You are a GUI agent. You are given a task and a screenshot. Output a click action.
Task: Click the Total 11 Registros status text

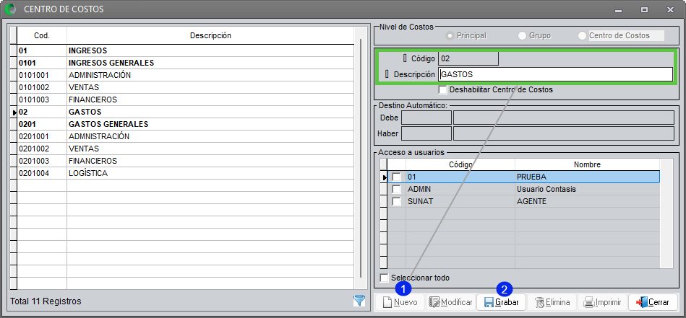point(46,301)
